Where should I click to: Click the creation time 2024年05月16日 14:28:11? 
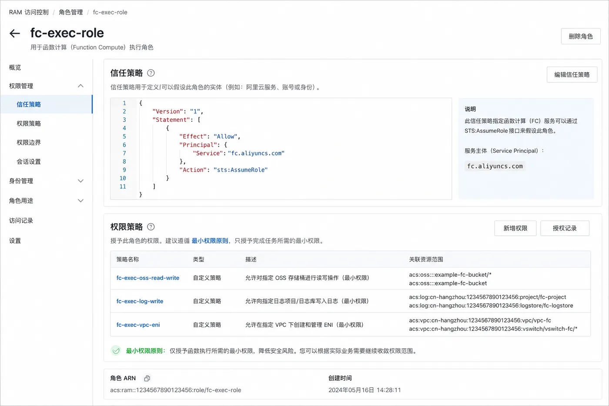click(365, 390)
